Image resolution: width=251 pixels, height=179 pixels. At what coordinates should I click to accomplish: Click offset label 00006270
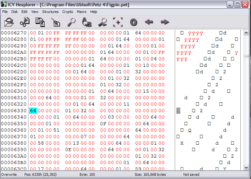13,33
